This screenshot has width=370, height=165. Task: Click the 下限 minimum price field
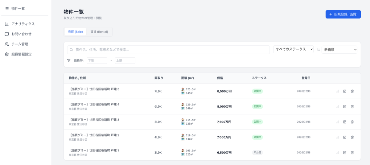click(x=97, y=60)
